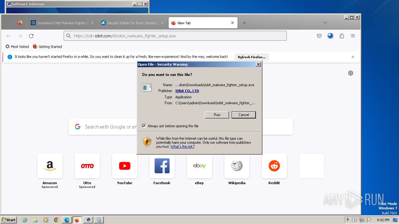Viewport: 399px width, 224px height.
Task: Switch to the Download IObit Malware Fighter tab
Action: coord(62,23)
